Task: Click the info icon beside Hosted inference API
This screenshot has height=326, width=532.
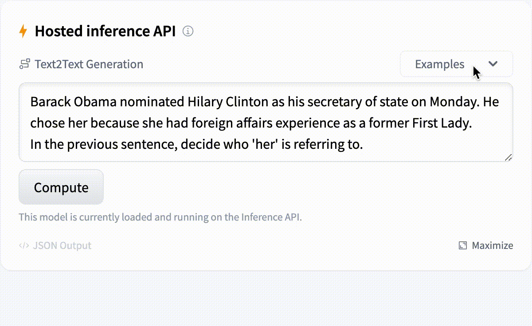Action: click(x=188, y=31)
